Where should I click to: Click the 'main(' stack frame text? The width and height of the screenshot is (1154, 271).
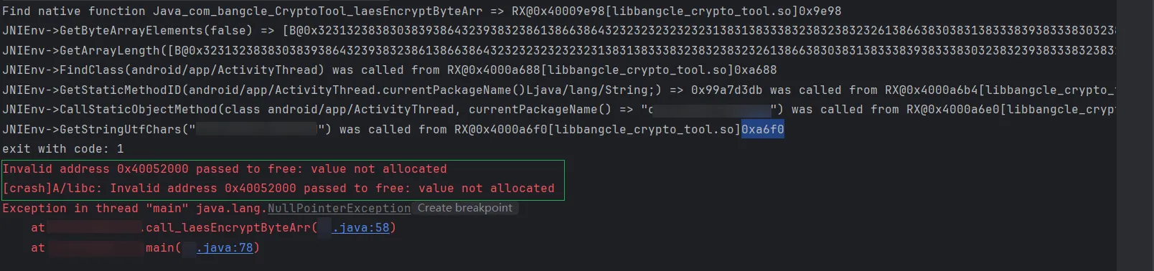[164, 248]
